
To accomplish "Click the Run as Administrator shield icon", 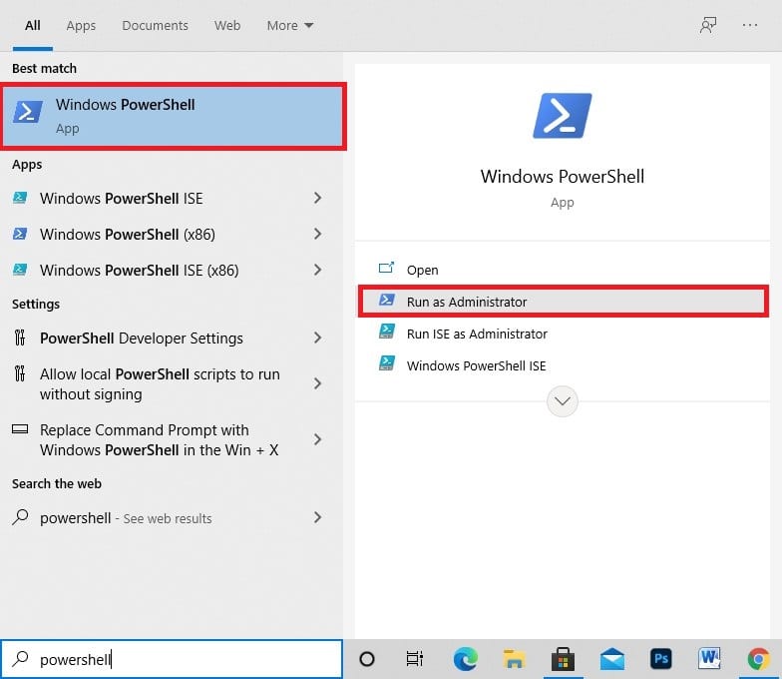I will tap(387, 300).
